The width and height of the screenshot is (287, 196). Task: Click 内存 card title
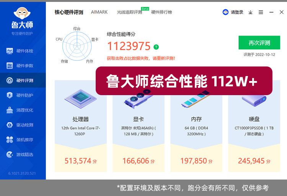coord(196,119)
